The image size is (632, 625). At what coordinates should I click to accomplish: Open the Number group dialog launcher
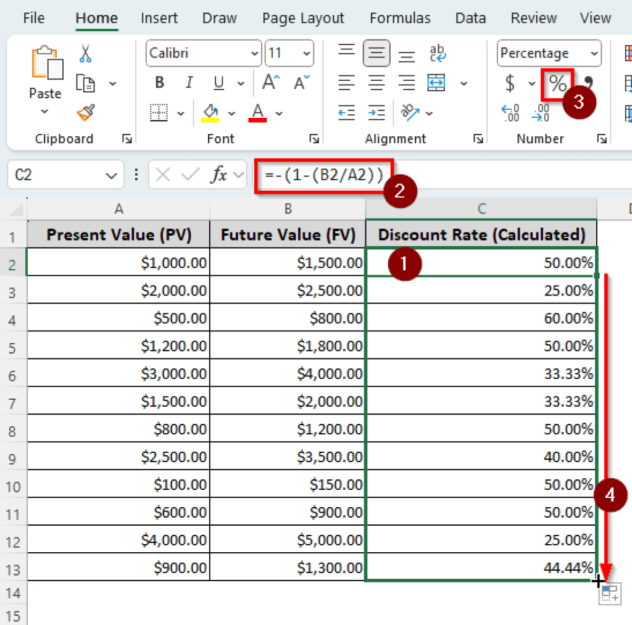click(x=602, y=139)
